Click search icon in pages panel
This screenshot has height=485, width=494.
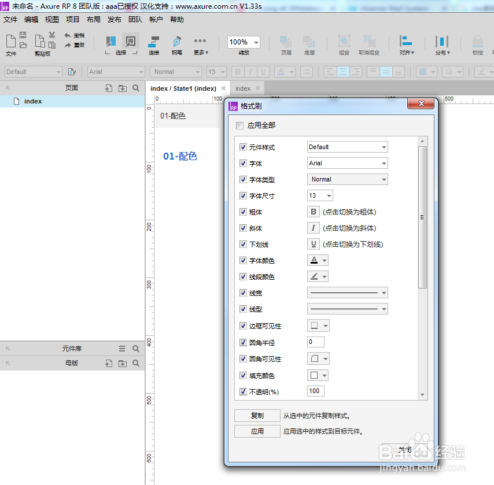136,88
